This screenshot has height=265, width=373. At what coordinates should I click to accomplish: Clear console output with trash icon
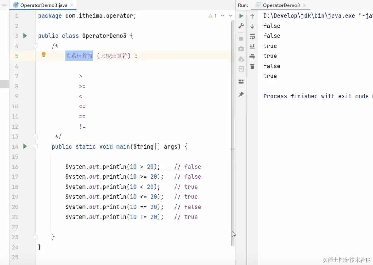[252, 66]
